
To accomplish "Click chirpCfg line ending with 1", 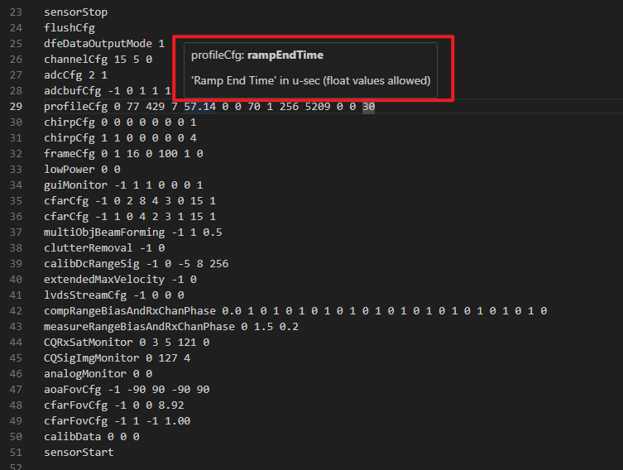I will (120, 122).
